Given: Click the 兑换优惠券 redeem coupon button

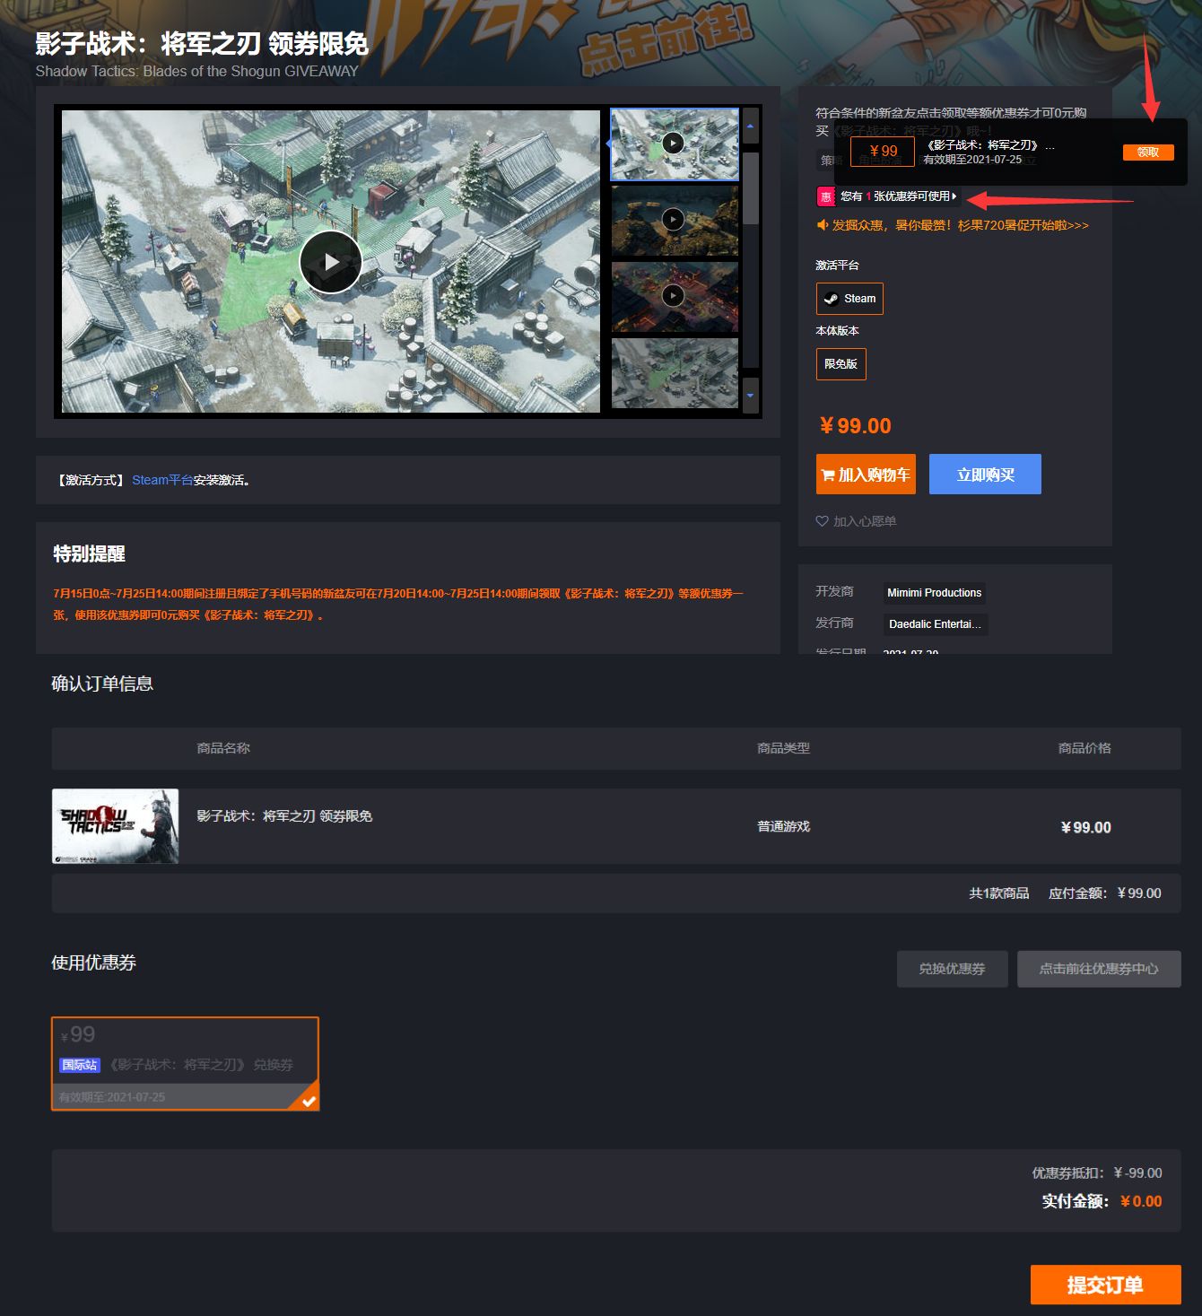Looking at the screenshot, I should tap(952, 969).
